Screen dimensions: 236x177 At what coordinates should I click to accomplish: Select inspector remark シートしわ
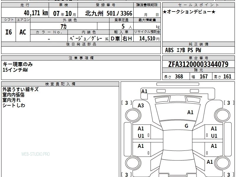[14, 105]
